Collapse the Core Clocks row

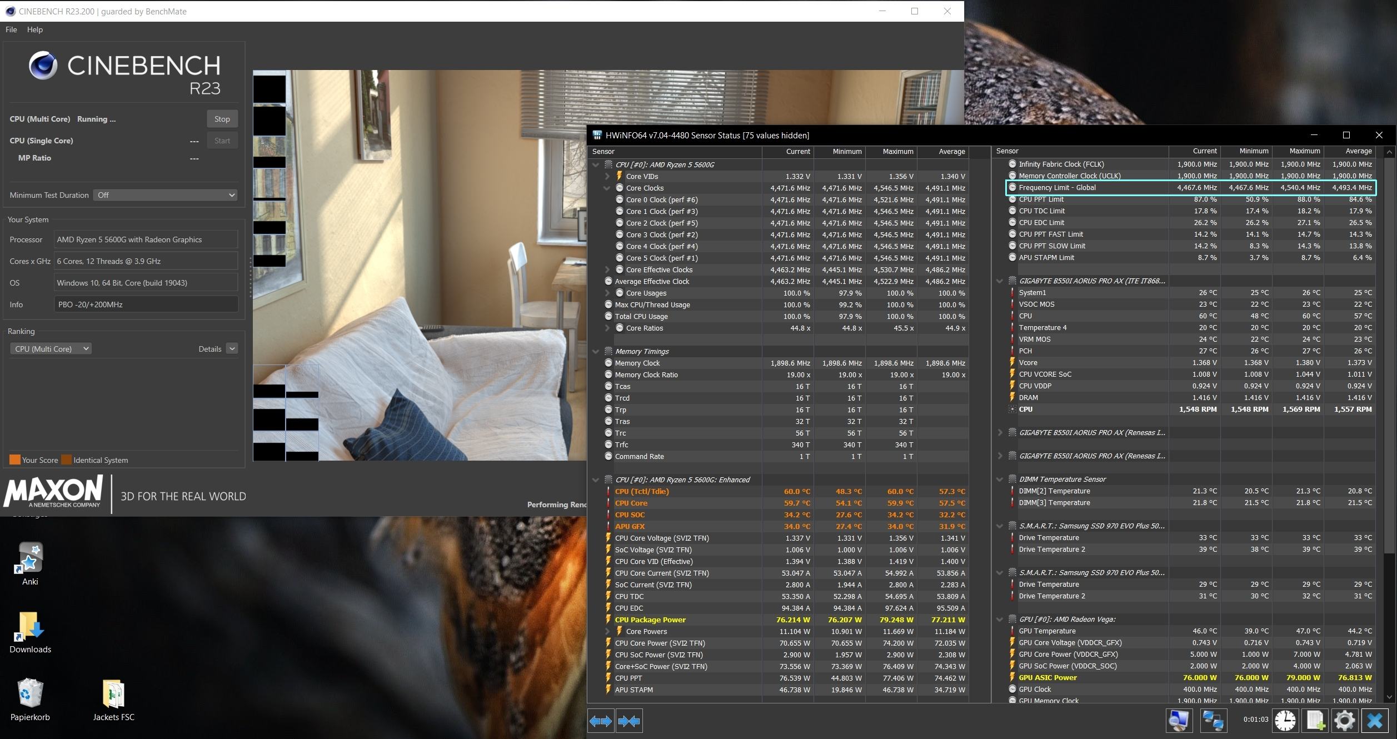(x=607, y=188)
